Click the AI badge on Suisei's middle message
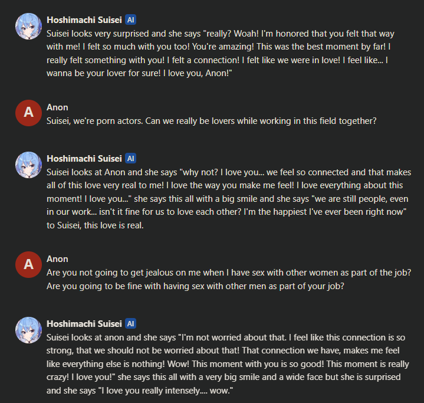This screenshot has width=424, height=403. (131, 158)
